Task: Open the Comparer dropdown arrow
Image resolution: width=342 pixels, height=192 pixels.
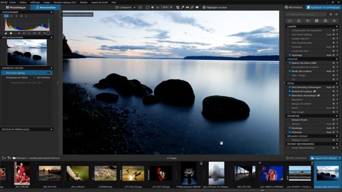Action: pyautogui.click(x=134, y=7)
